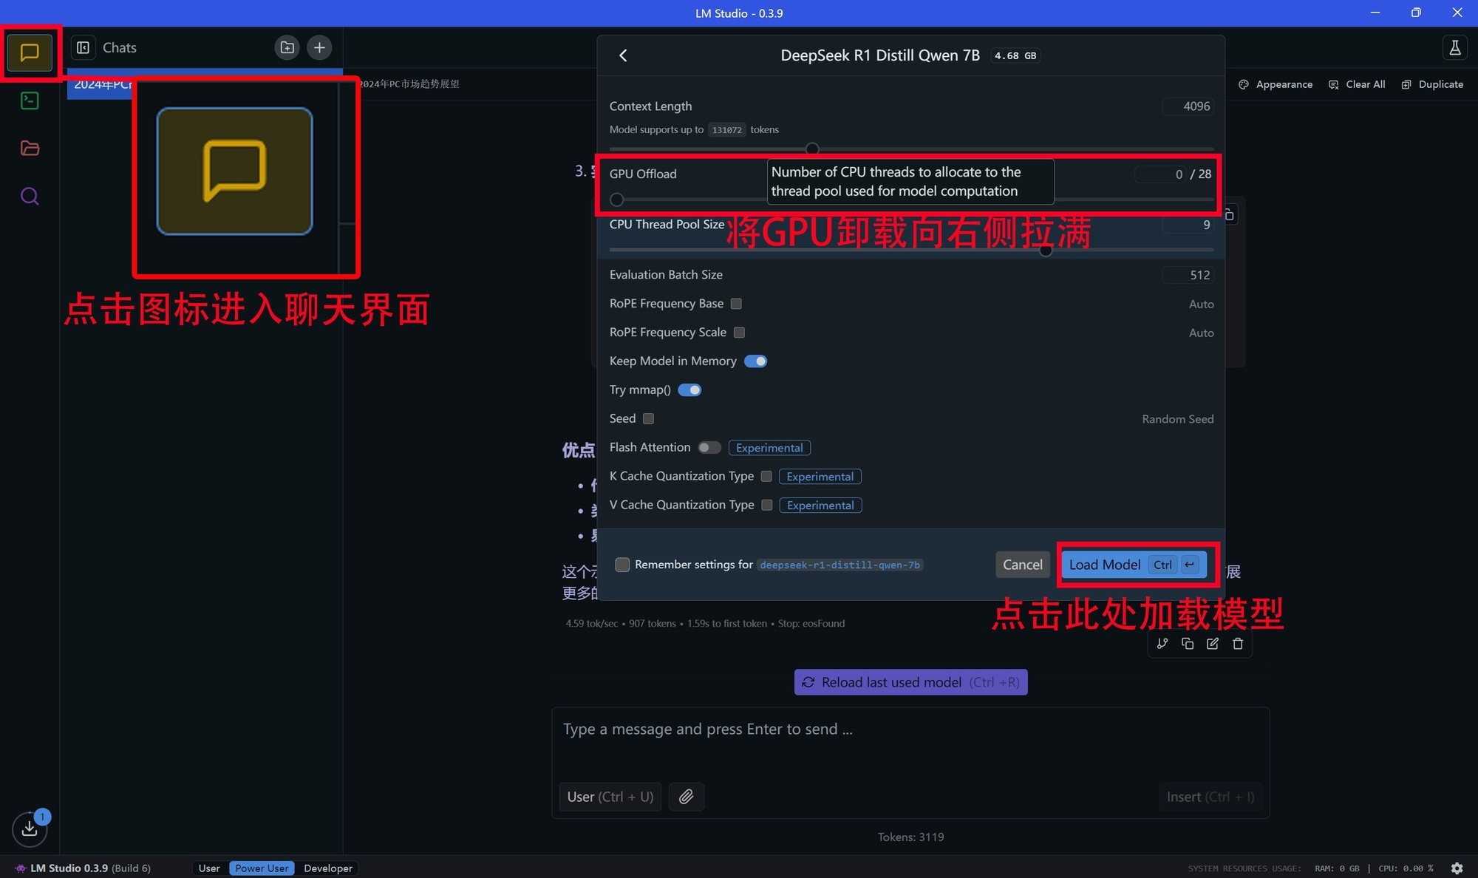Enable the Flash Attention toggle

coord(709,448)
